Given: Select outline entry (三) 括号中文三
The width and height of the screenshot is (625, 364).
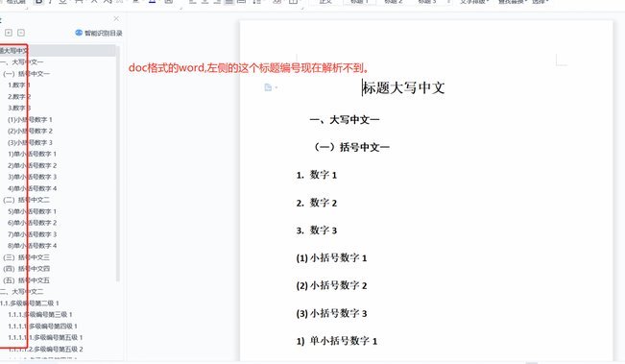Looking at the screenshot, I should point(26,257).
